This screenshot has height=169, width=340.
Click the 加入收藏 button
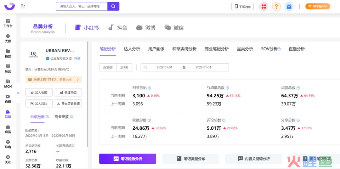point(39,93)
